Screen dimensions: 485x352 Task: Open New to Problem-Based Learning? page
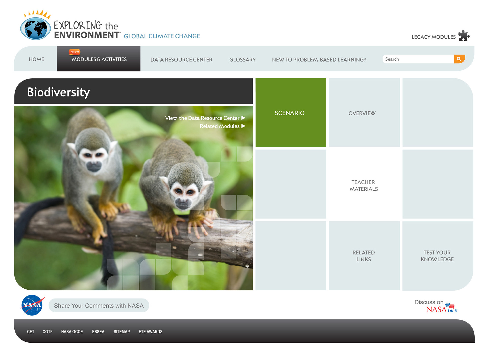pos(319,60)
